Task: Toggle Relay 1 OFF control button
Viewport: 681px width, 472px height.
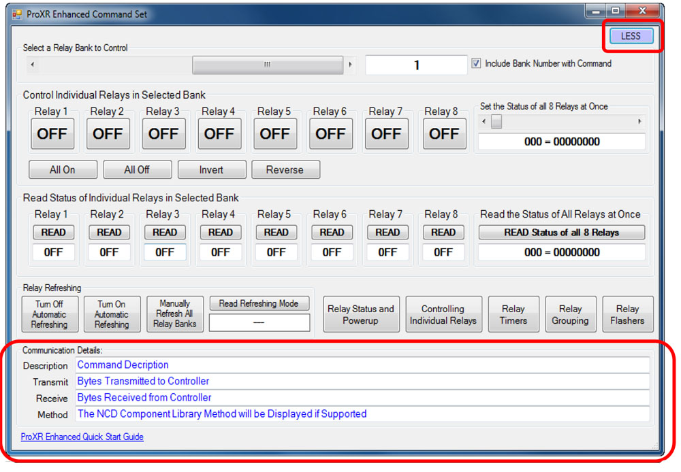Action: pyautogui.click(x=52, y=133)
